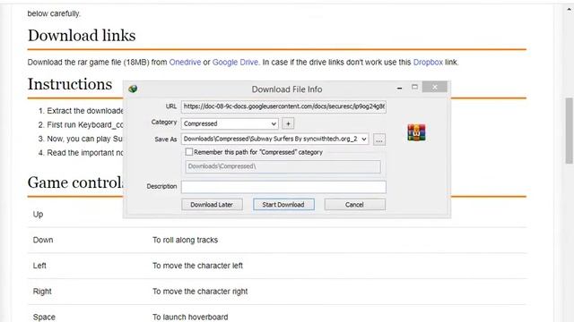
Task: Click the 'Right' cell in controls table
Action: click(42, 292)
